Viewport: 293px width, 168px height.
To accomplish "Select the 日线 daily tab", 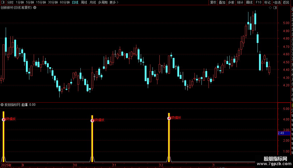I will (x=75, y=2).
